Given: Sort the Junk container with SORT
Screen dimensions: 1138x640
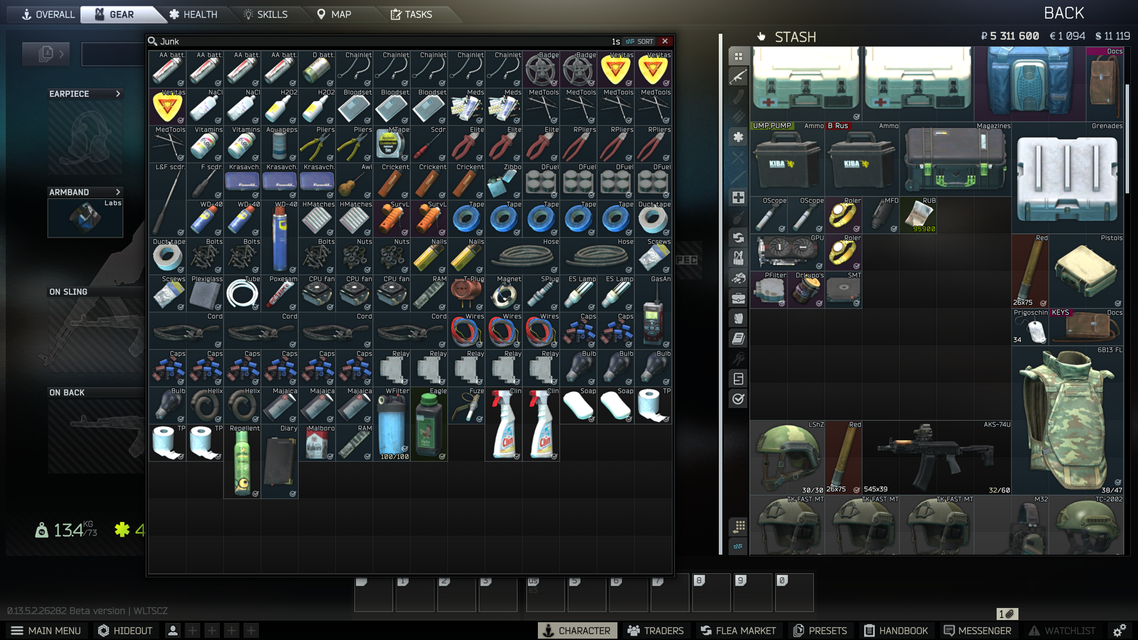Looking at the screenshot, I should tap(639, 41).
